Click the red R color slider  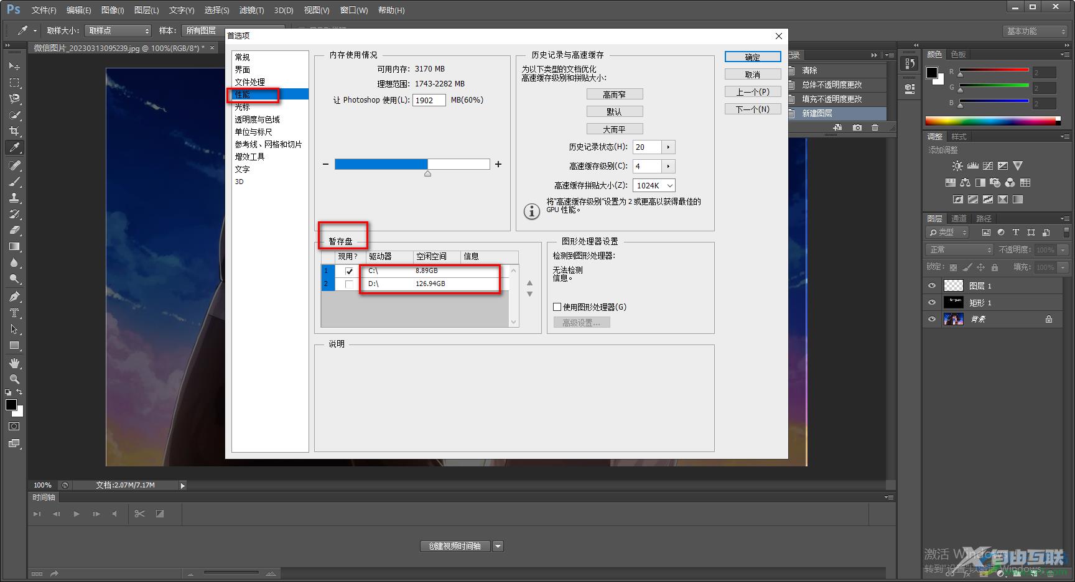[x=994, y=70]
